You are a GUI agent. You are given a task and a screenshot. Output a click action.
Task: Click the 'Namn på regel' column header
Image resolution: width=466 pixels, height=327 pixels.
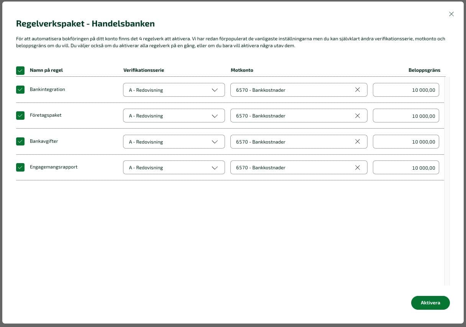click(x=46, y=70)
